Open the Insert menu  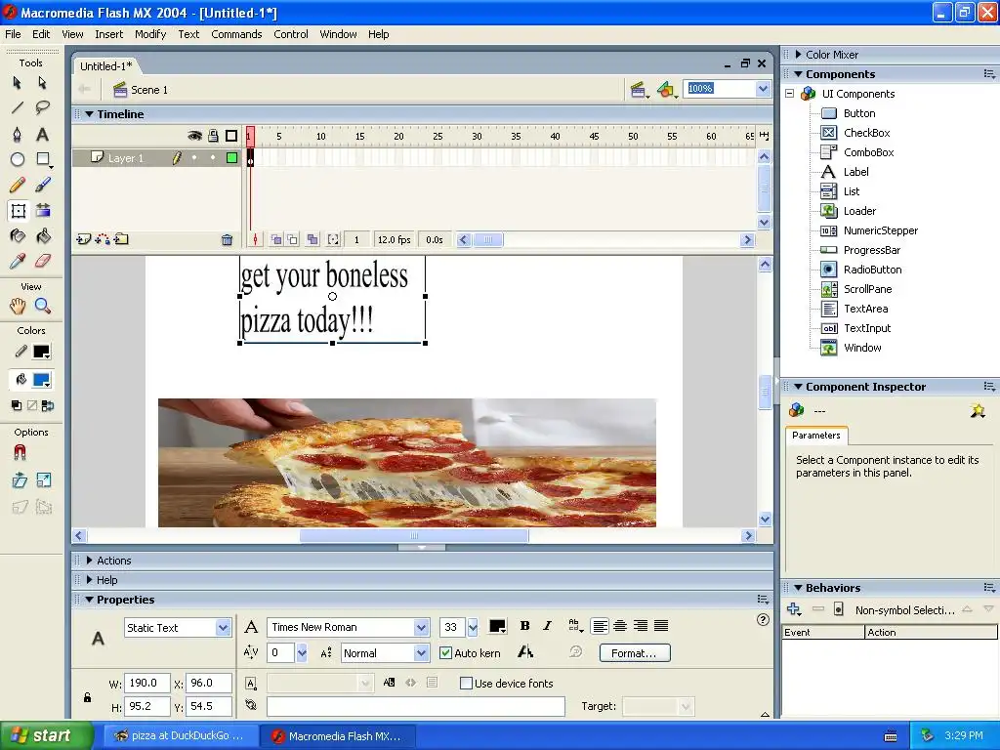109,34
